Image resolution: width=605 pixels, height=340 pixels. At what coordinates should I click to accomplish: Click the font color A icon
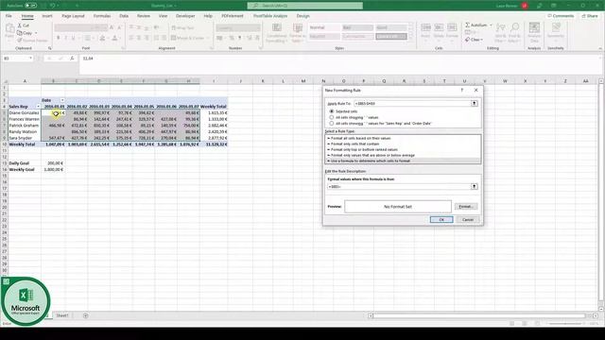(x=114, y=38)
